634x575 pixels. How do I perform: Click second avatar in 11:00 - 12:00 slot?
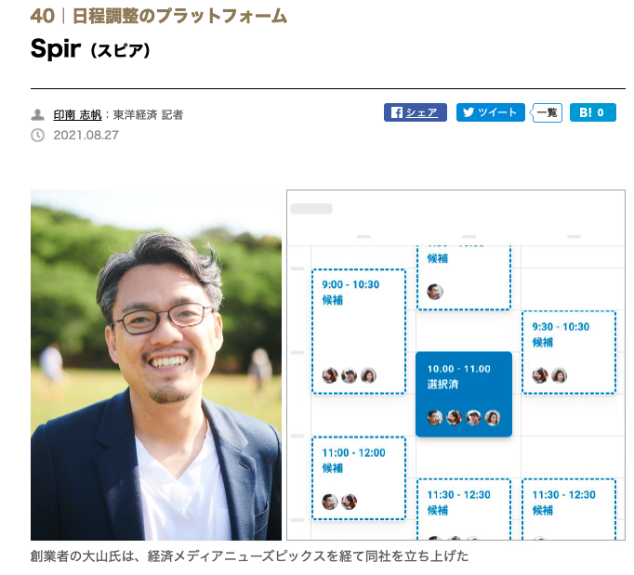pos(350,502)
